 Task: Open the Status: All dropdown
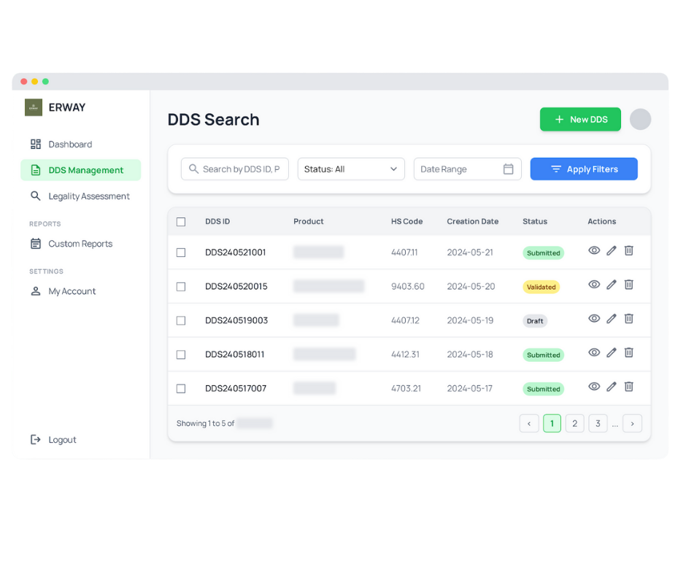coord(351,169)
